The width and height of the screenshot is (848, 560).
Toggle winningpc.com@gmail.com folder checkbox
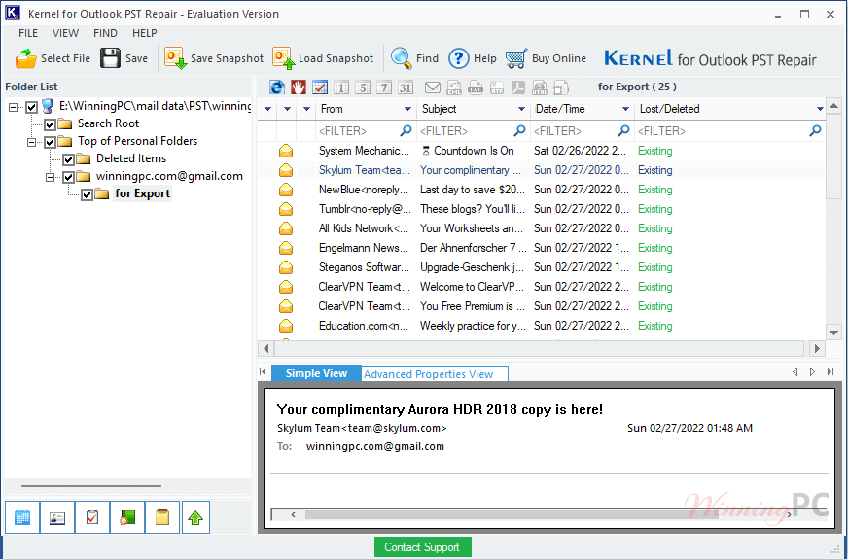pos(68,177)
